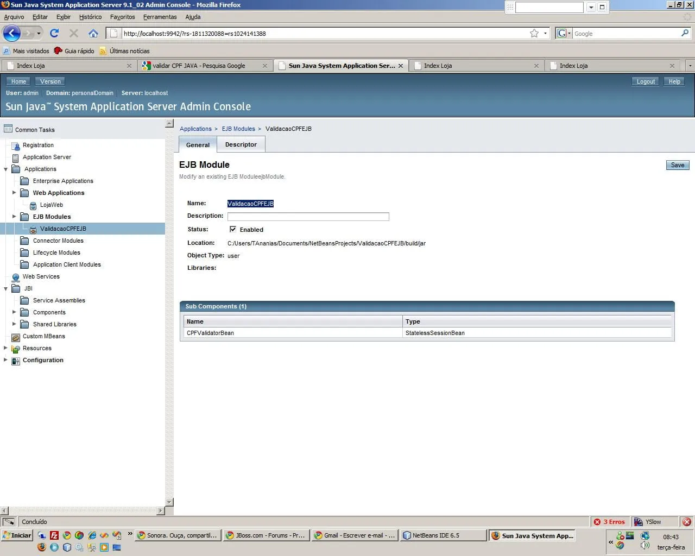Click the Version button

click(50, 81)
